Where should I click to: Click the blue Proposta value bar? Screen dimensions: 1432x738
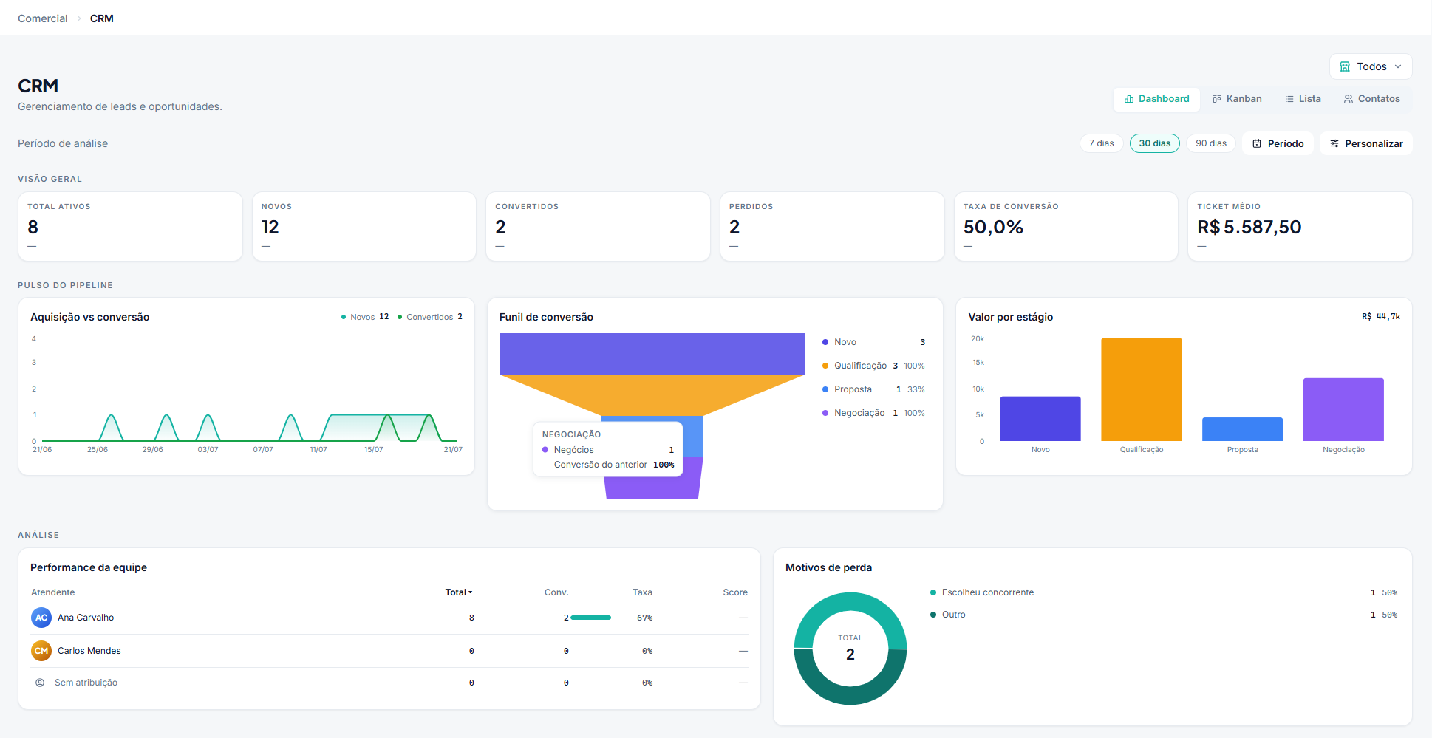pos(1243,429)
